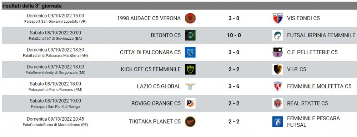Select the Real Statte C5 crest
Image resolution: width=357 pixels, height=137 pixels.
(278, 103)
